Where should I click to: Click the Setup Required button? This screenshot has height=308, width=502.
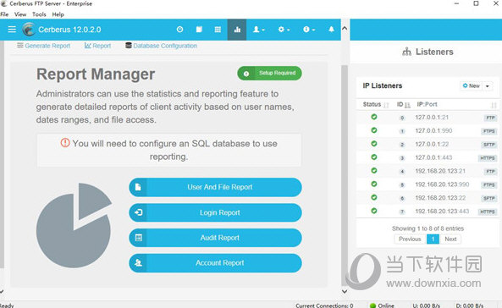click(x=269, y=74)
